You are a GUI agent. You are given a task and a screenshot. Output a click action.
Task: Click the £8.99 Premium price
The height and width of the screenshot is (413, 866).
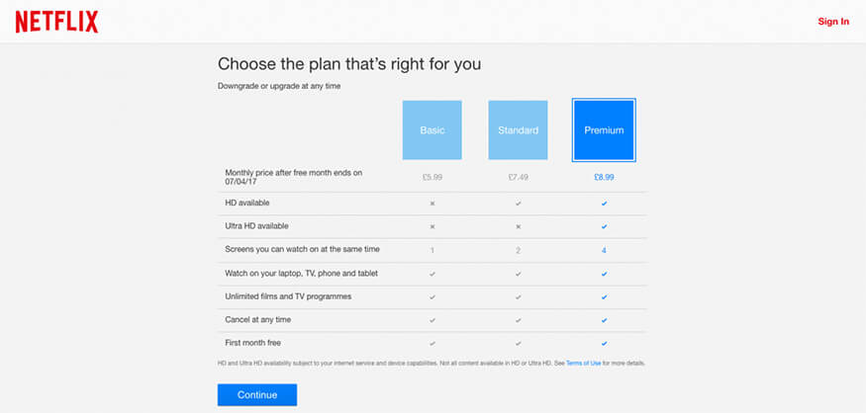[x=604, y=178]
